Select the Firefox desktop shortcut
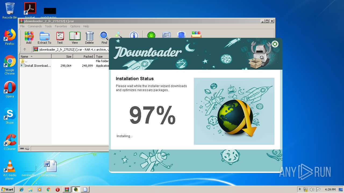Screen dimensions: 344x193 pyautogui.click(x=10, y=37)
